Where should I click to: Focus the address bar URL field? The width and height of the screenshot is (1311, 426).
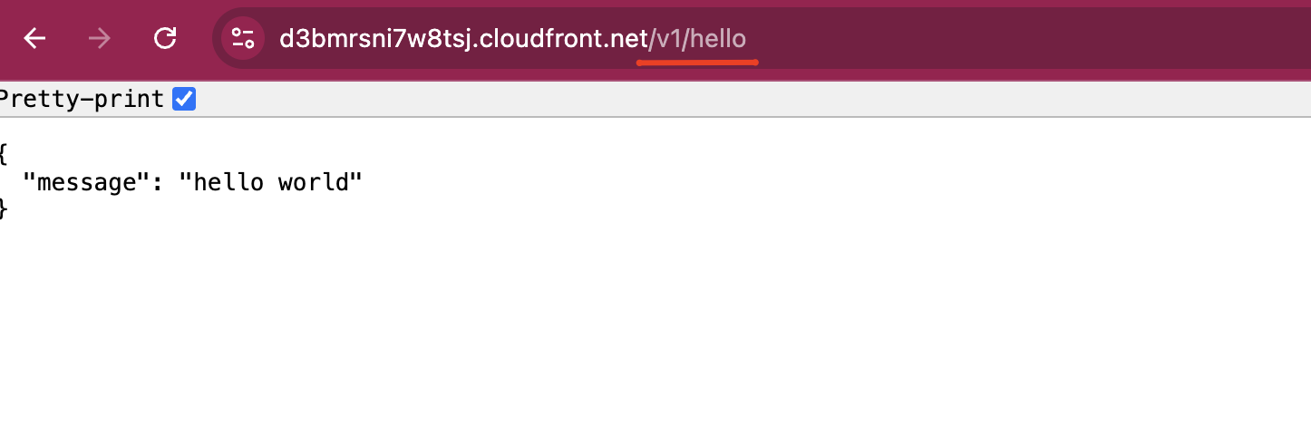pyautogui.click(x=762, y=38)
